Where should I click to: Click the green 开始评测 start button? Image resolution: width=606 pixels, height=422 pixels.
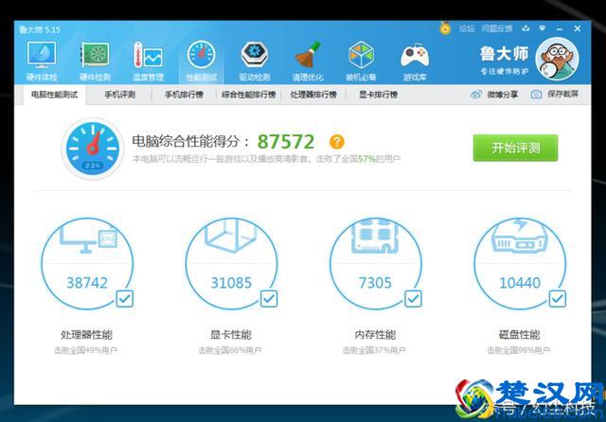[x=515, y=148]
